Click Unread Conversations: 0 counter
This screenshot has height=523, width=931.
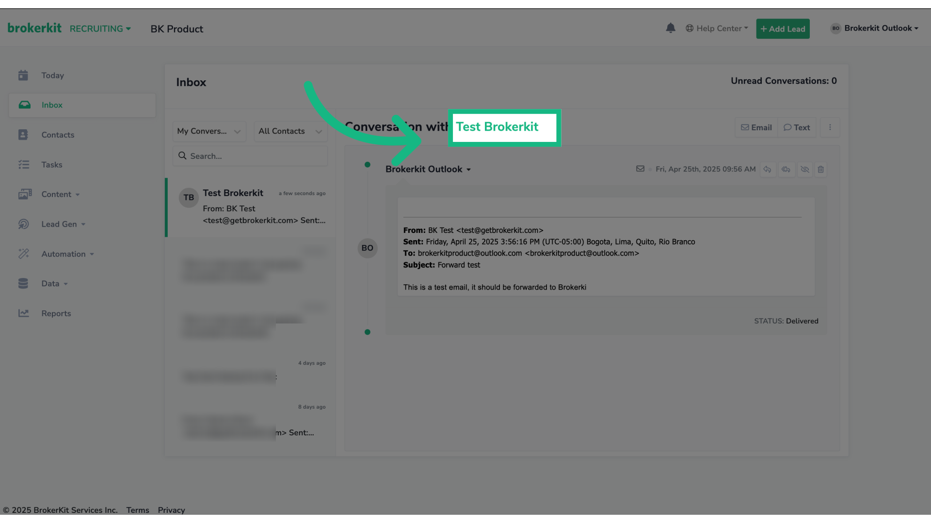(784, 81)
